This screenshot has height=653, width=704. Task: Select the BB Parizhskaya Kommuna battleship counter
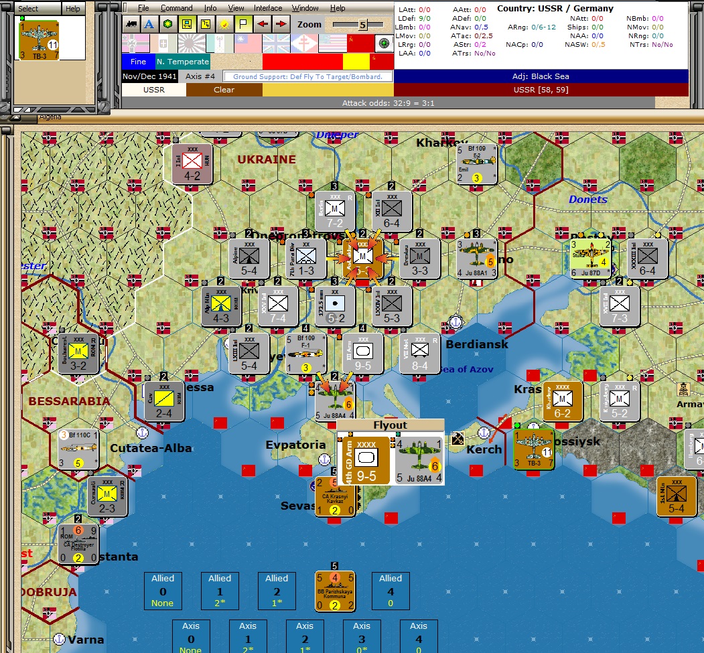pos(334,591)
